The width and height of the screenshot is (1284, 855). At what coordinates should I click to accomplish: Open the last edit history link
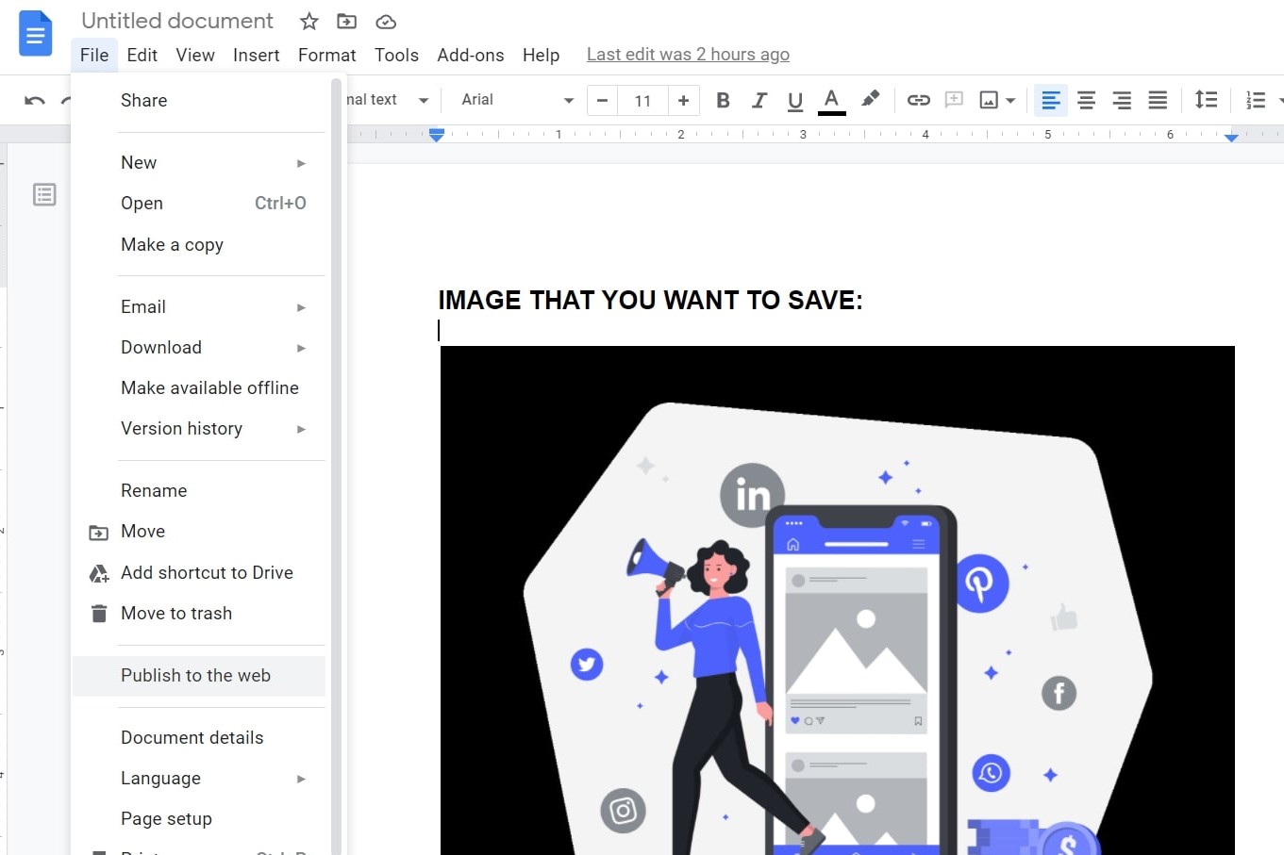(688, 55)
